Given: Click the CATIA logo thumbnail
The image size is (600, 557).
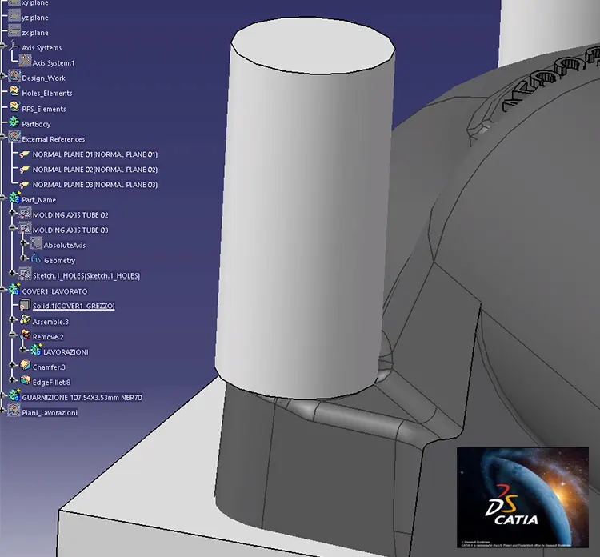Looking at the screenshot, I should pos(522,497).
